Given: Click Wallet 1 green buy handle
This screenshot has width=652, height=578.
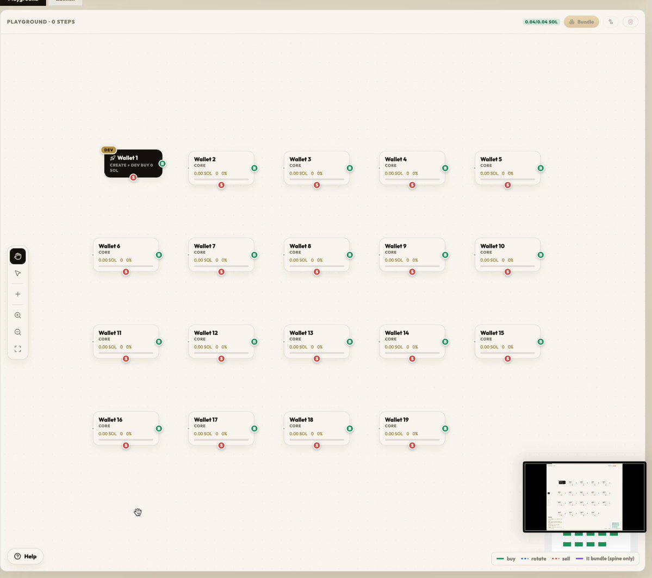Looking at the screenshot, I should point(162,164).
